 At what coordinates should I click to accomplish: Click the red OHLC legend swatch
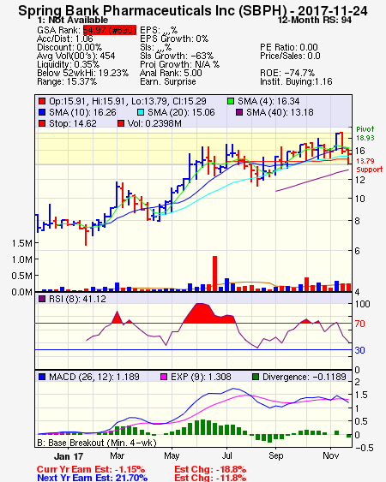pyautogui.click(x=42, y=101)
